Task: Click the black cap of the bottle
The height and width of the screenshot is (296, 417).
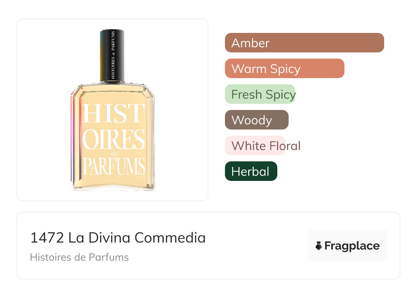Action: 112,56
